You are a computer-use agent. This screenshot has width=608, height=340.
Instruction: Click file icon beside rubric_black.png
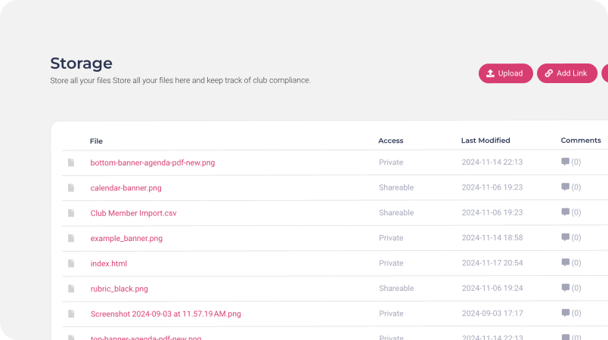pyautogui.click(x=71, y=288)
